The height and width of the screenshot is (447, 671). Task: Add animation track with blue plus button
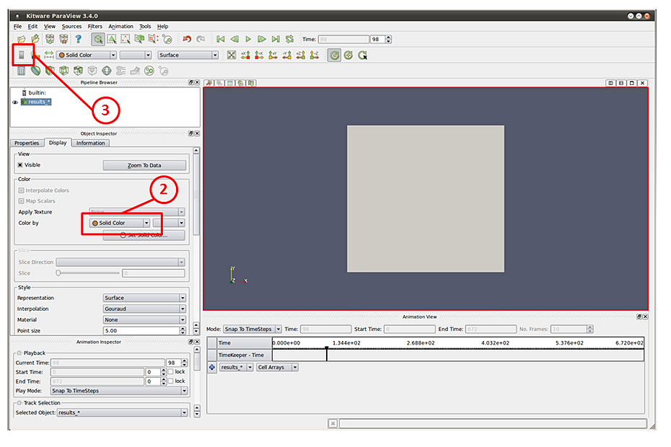point(212,367)
